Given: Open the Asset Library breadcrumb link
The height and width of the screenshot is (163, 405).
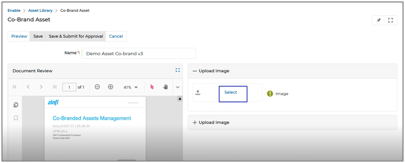Looking at the screenshot, I should (40, 11).
